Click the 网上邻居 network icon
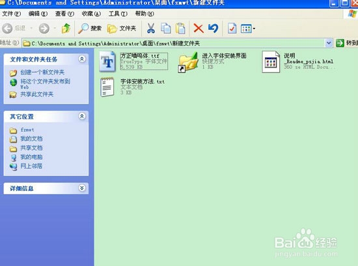 pyautogui.click(x=14, y=167)
